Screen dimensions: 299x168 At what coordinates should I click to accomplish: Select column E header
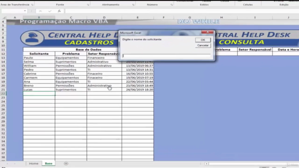[137, 18]
